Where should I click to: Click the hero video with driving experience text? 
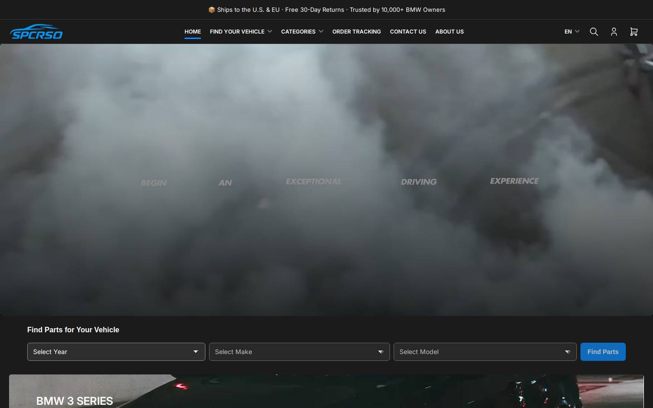coord(326,180)
